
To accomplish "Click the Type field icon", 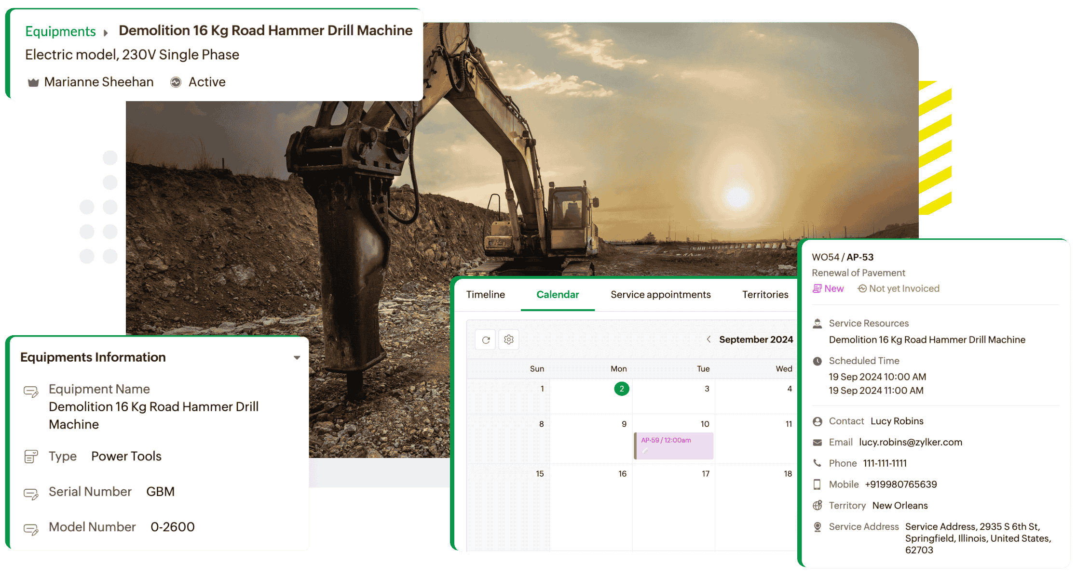I will click(x=31, y=457).
